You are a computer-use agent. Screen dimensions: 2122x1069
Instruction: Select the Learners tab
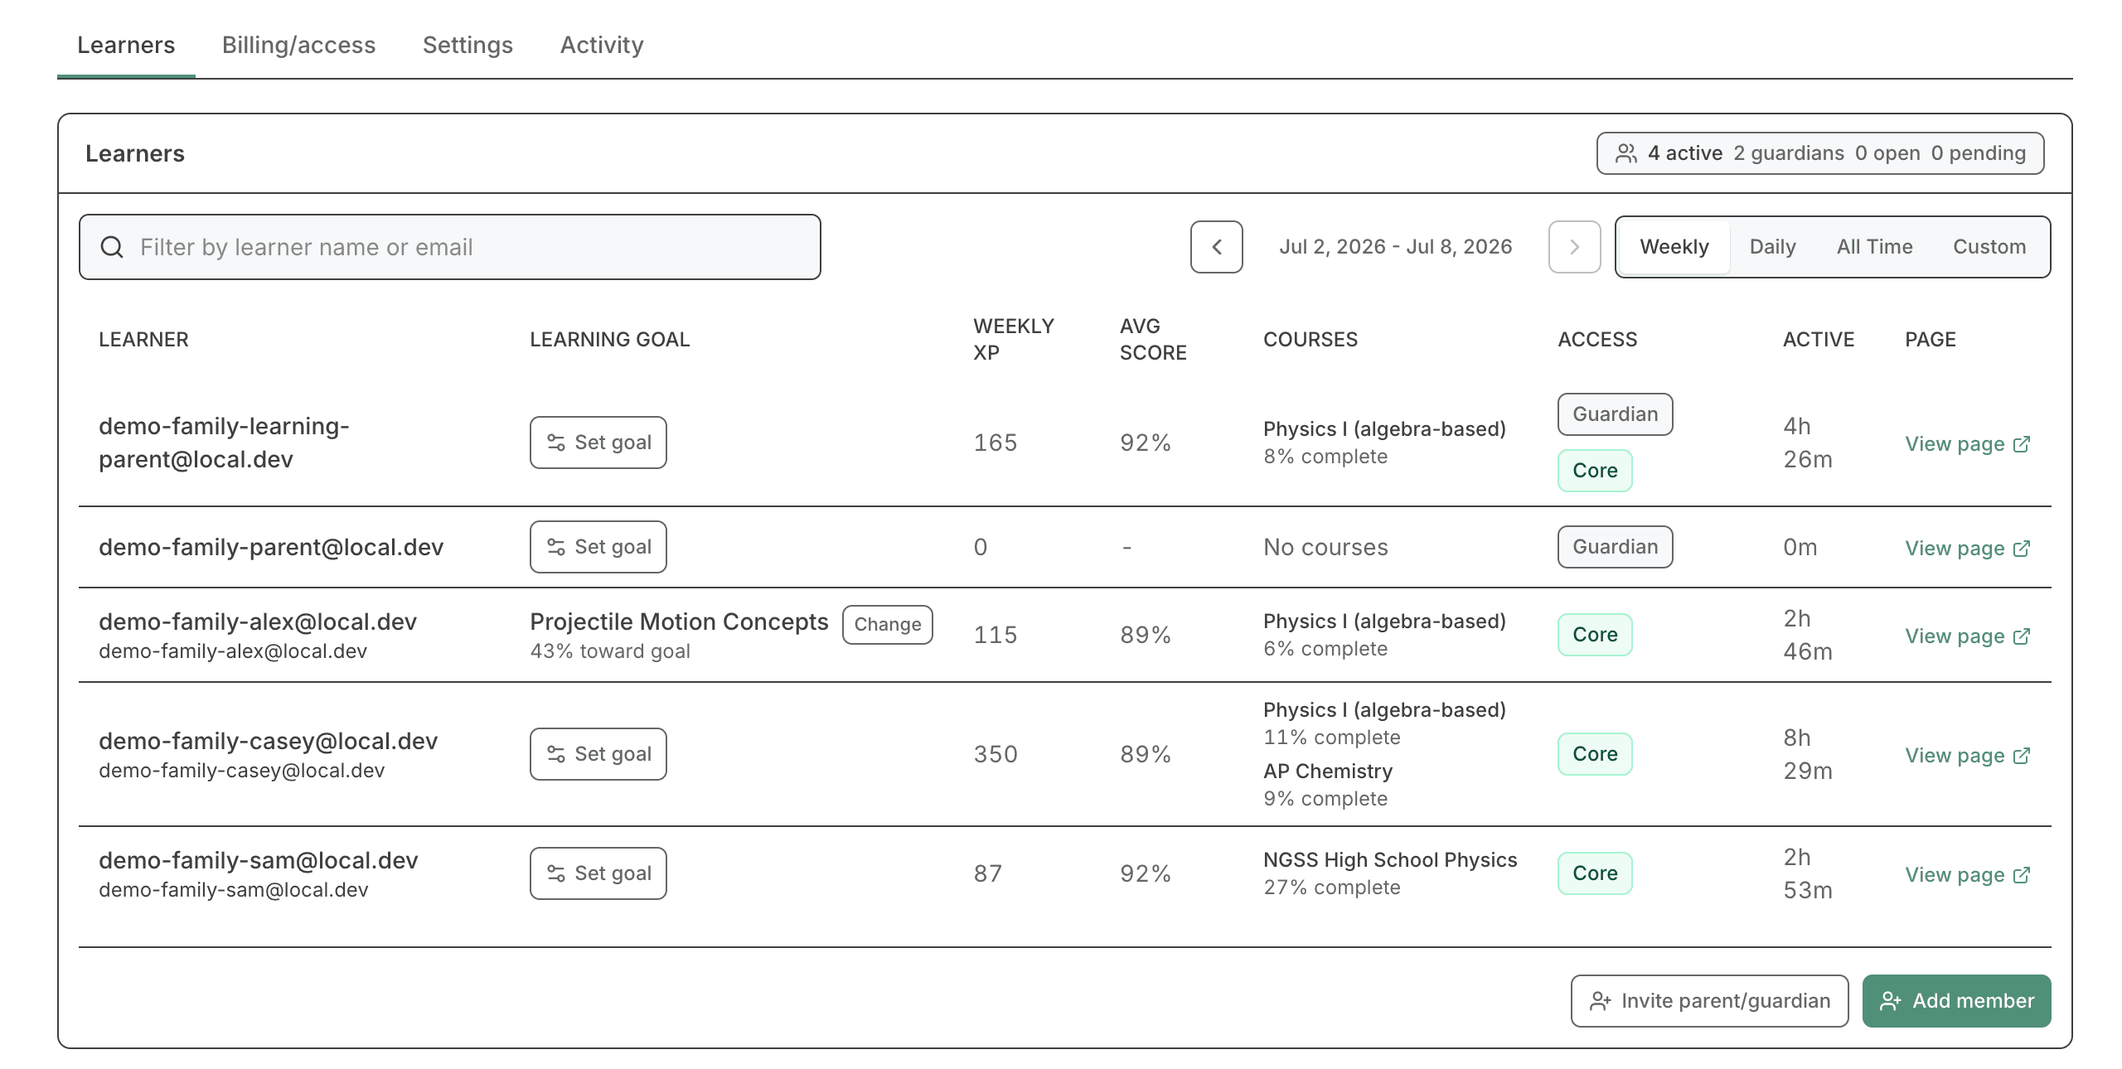[x=126, y=45]
